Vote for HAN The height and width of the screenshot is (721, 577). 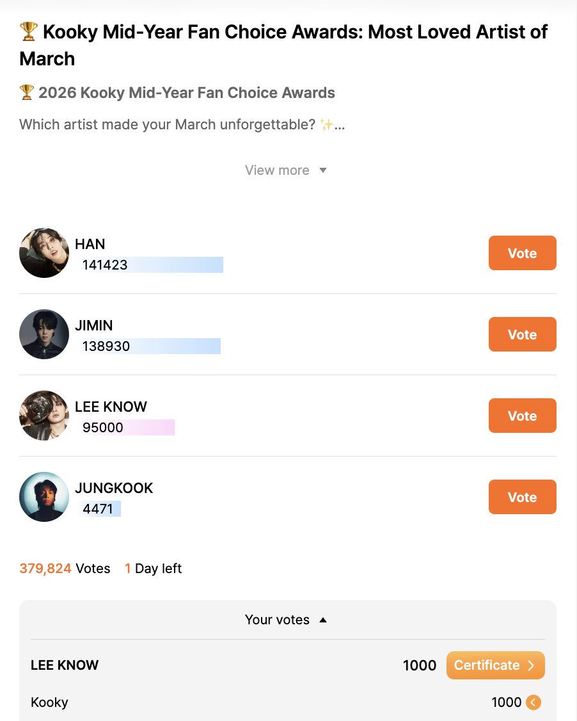[x=523, y=253]
